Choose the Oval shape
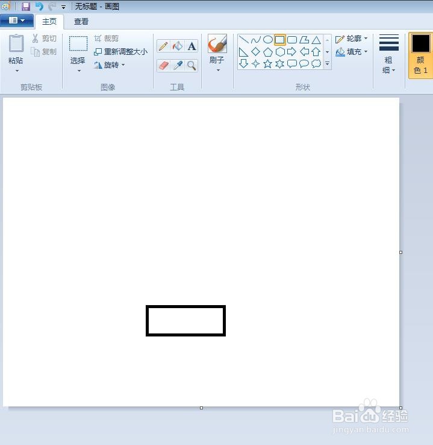433x445 pixels. pos(268,39)
